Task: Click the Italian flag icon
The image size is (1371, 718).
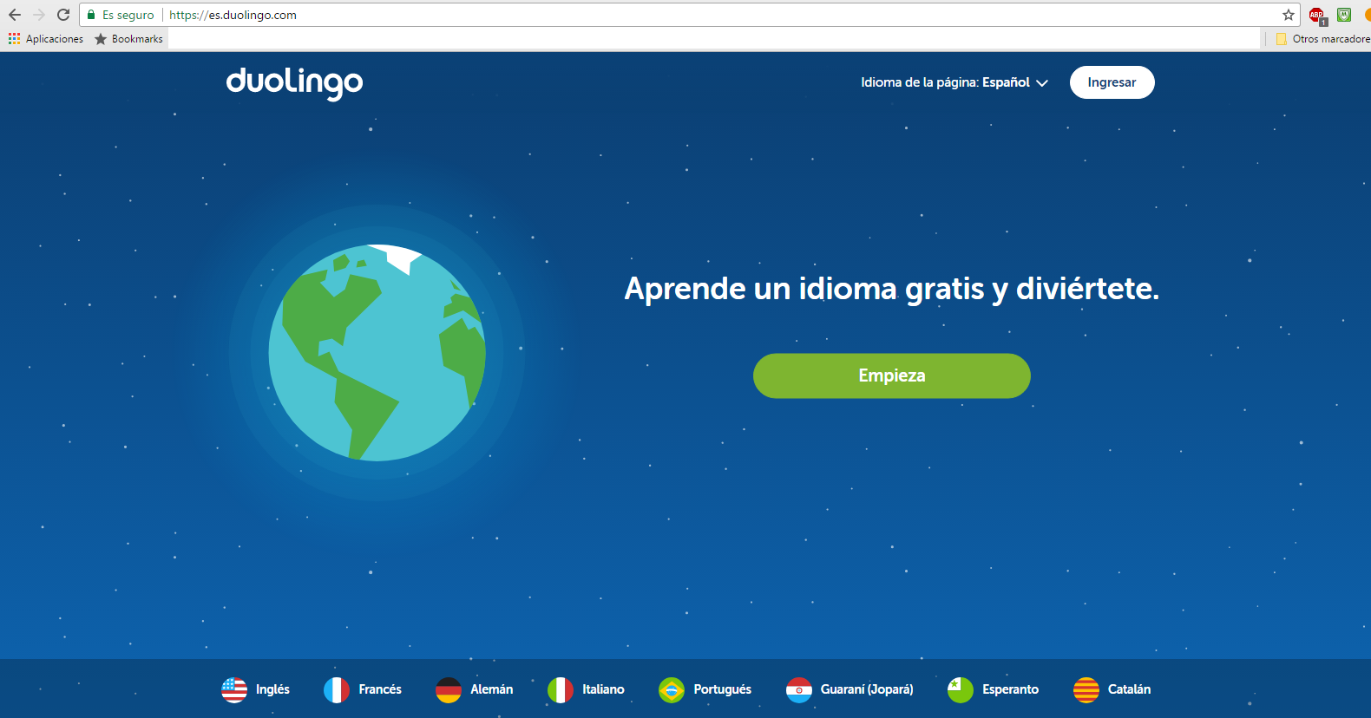Action: (561, 689)
